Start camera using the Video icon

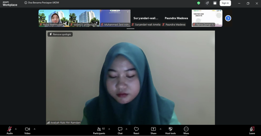[x=27, y=129]
